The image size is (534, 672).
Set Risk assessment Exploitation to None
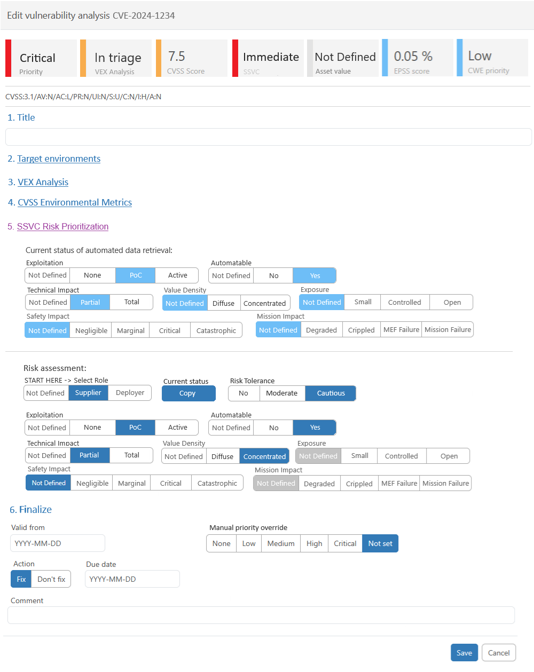(92, 428)
